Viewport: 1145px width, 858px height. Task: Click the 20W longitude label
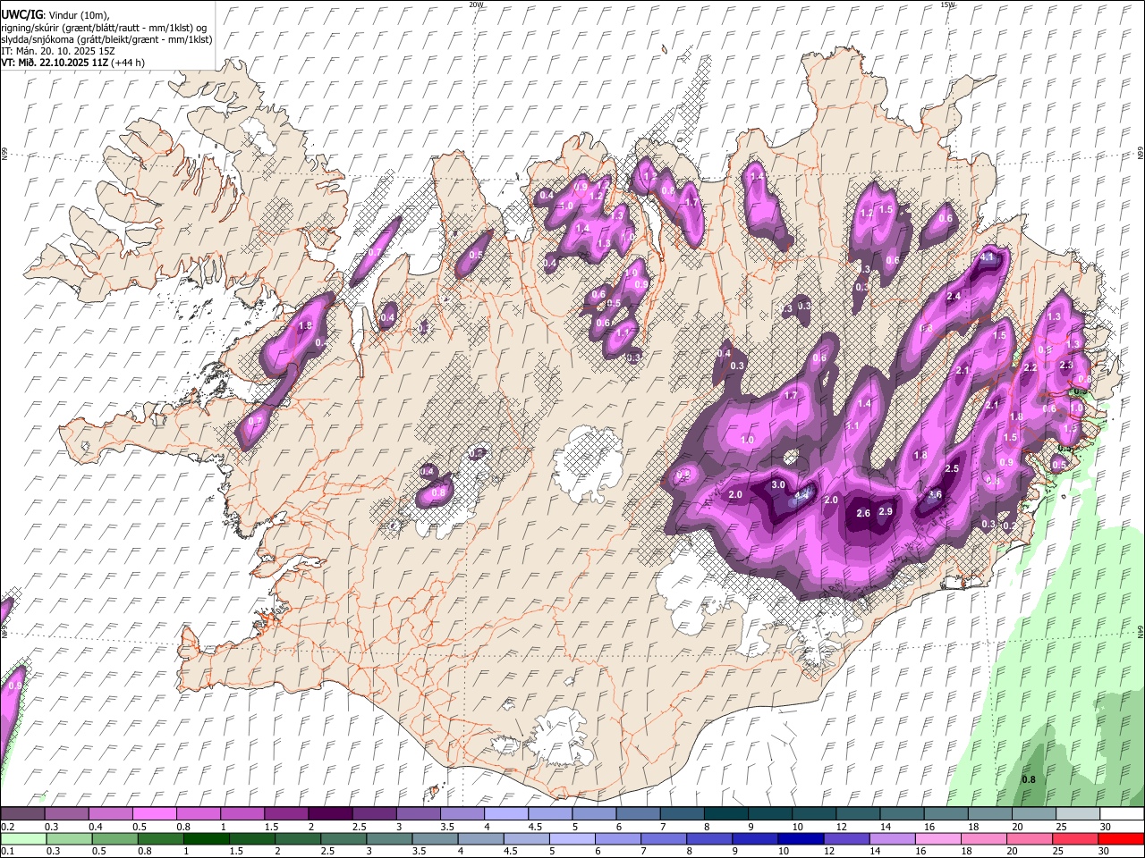tap(476, 4)
